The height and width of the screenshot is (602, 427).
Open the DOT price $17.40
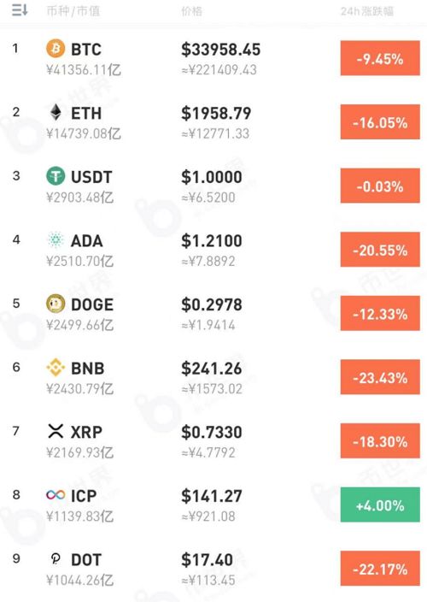pos(207,560)
